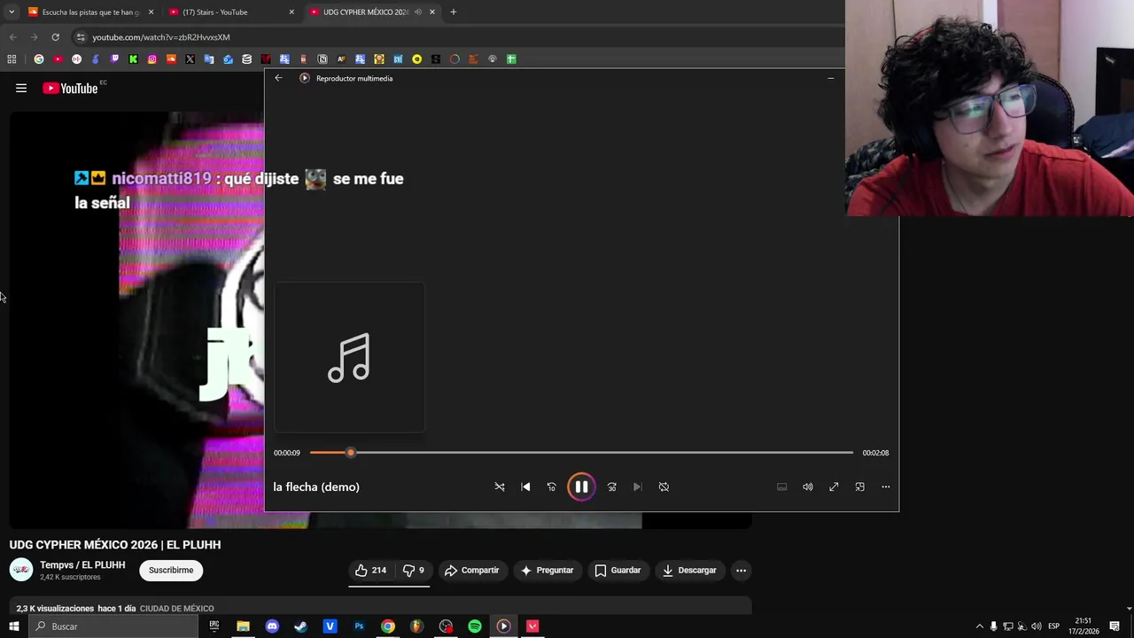Open the Tempvs / EL PLUHH channel name
Screen dimensions: 1134x638
[82, 564]
